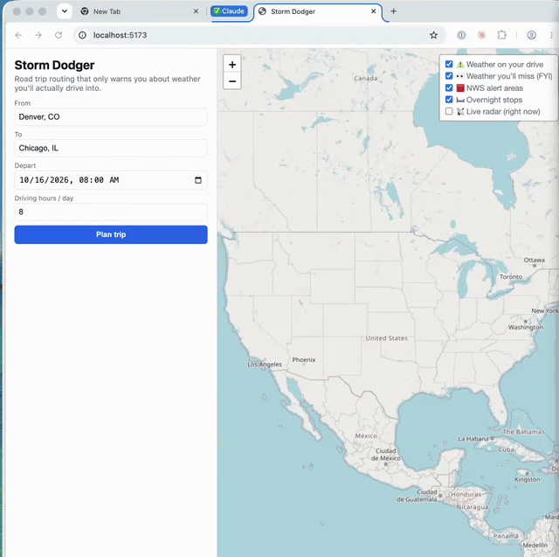The height and width of the screenshot is (557, 559).
Task: Click the password manager extension icon
Action: pos(461,35)
